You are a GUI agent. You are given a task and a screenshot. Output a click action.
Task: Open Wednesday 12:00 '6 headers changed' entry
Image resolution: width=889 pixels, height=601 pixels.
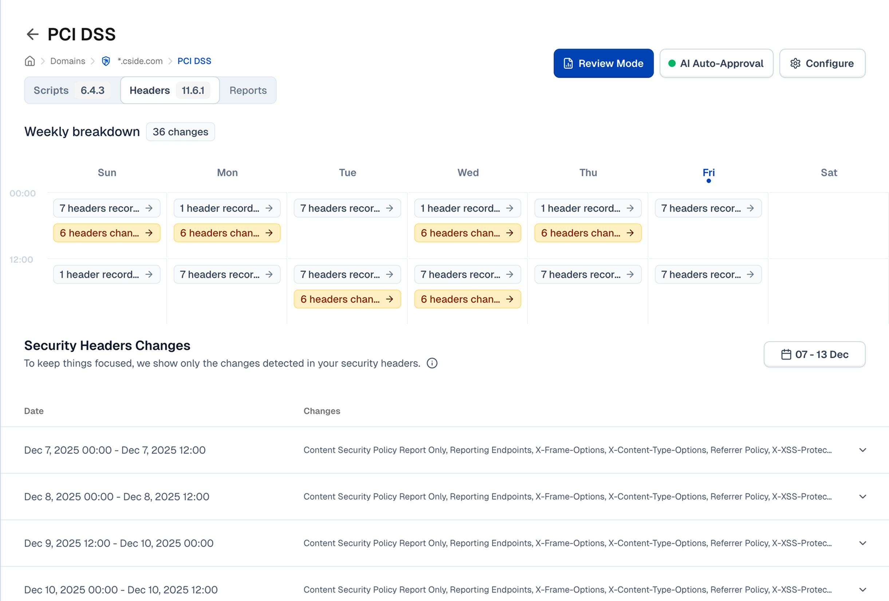pos(468,299)
